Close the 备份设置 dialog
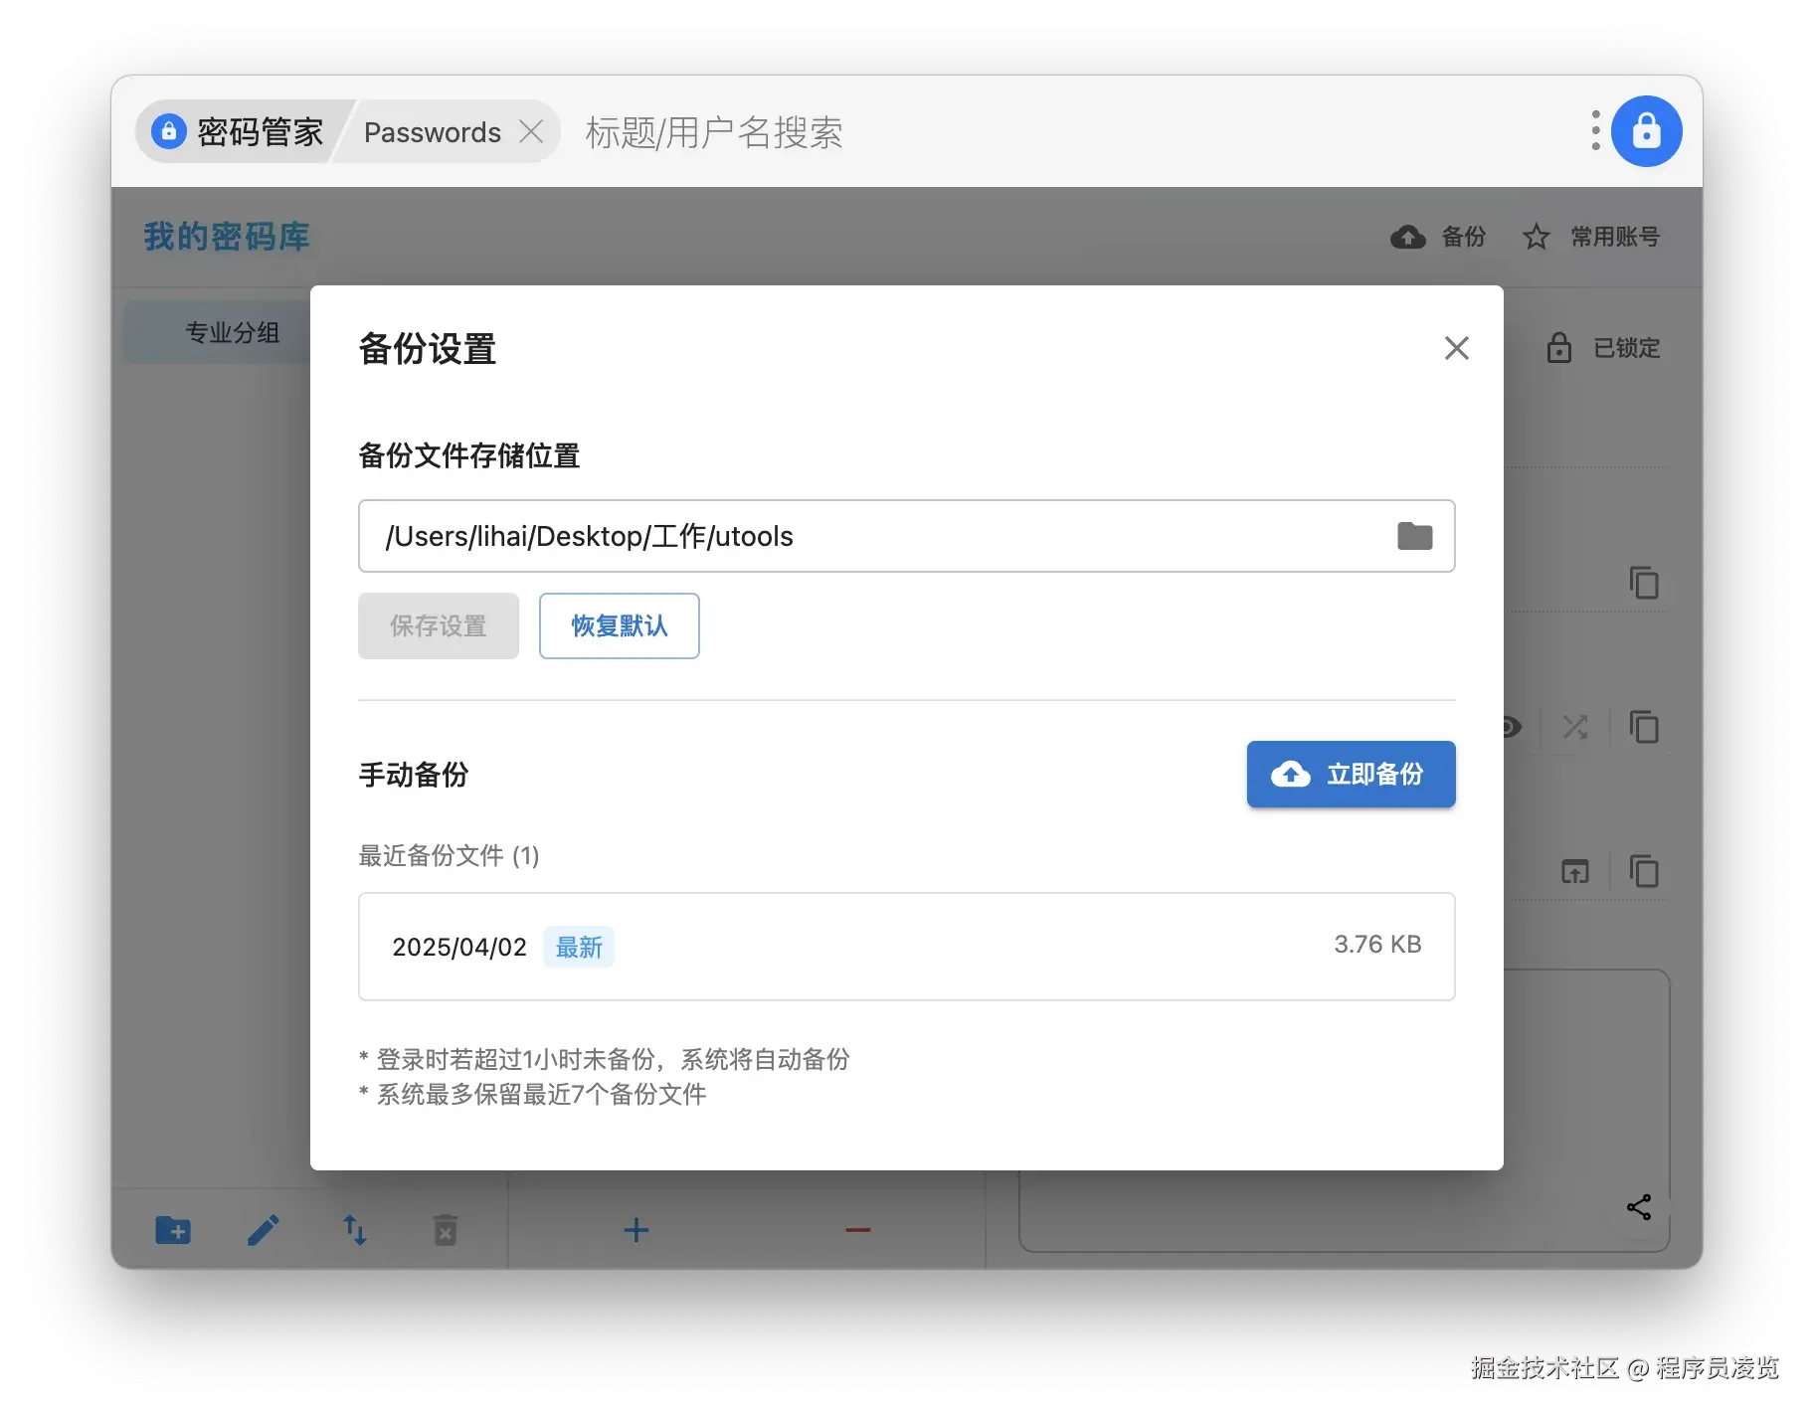Screen dimensions: 1814x1416 [x=1456, y=348]
